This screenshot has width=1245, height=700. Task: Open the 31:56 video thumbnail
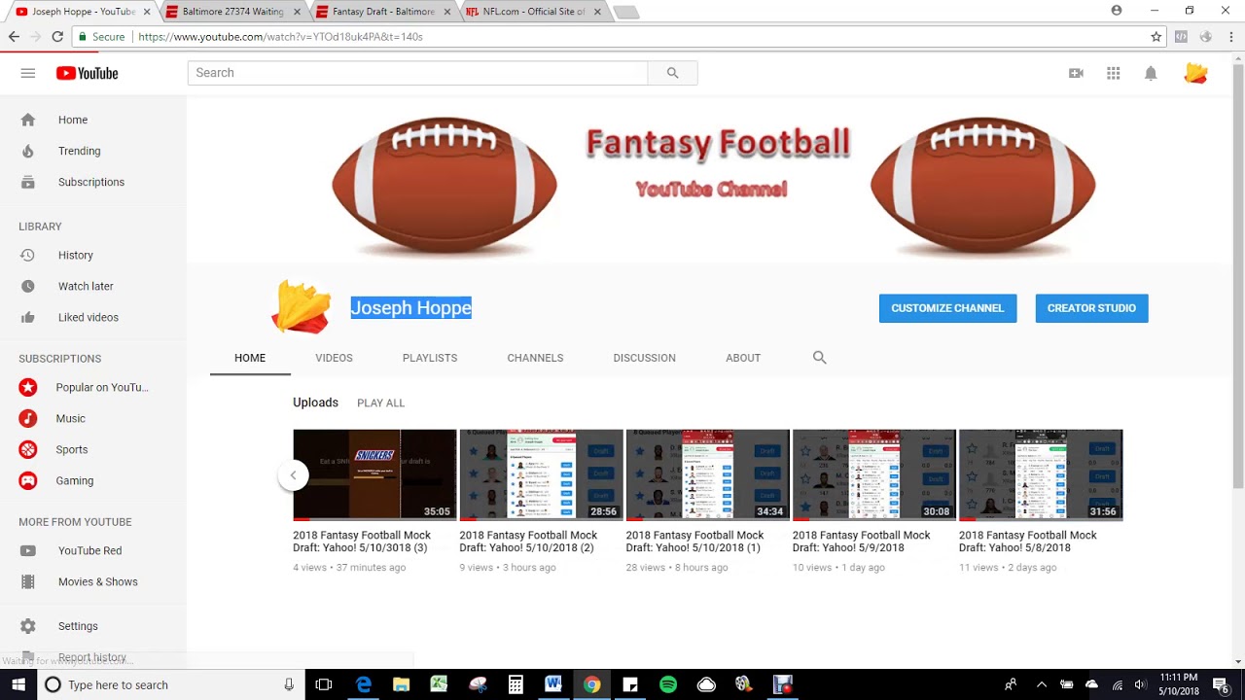pyautogui.click(x=1041, y=475)
